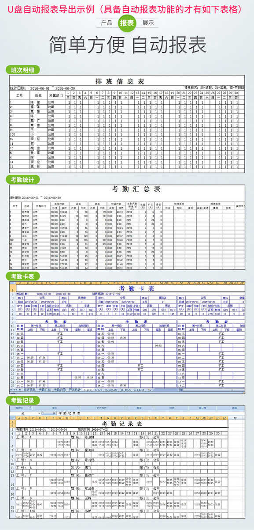
Task: Click the fx insert function icon
Action: click(53, 413)
